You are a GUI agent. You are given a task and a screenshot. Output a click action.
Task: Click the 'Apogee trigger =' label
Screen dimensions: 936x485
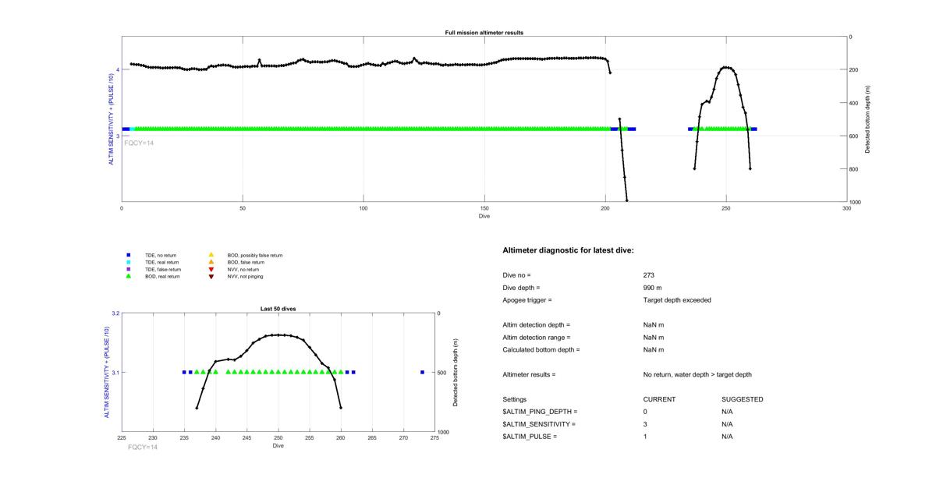coord(527,300)
